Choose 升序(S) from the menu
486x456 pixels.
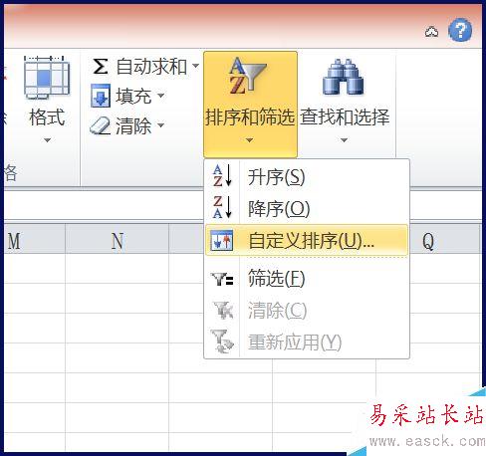tap(307, 176)
